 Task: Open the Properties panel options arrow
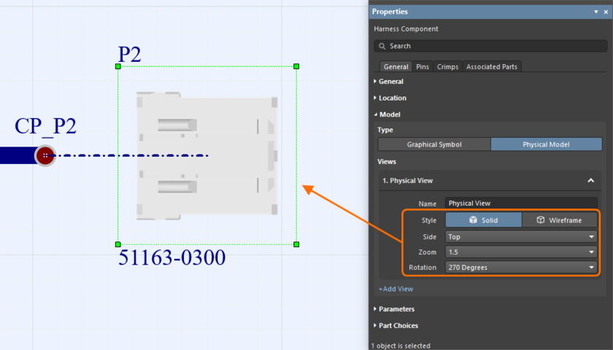point(596,12)
